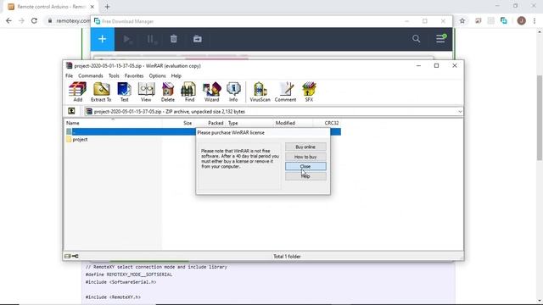Open search in Free Download Manager
The image size is (543, 305).
coord(417,39)
